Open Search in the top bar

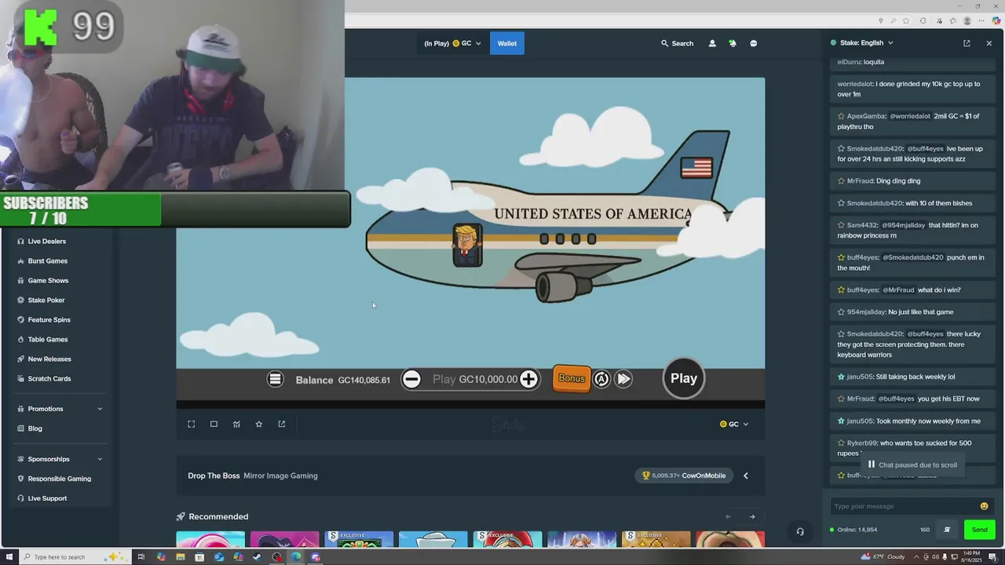tap(678, 43)
